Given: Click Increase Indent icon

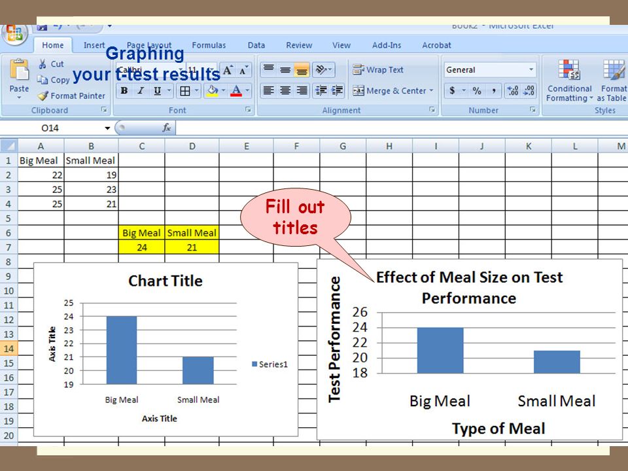Looking at the screenshot, I should point(338,90).
